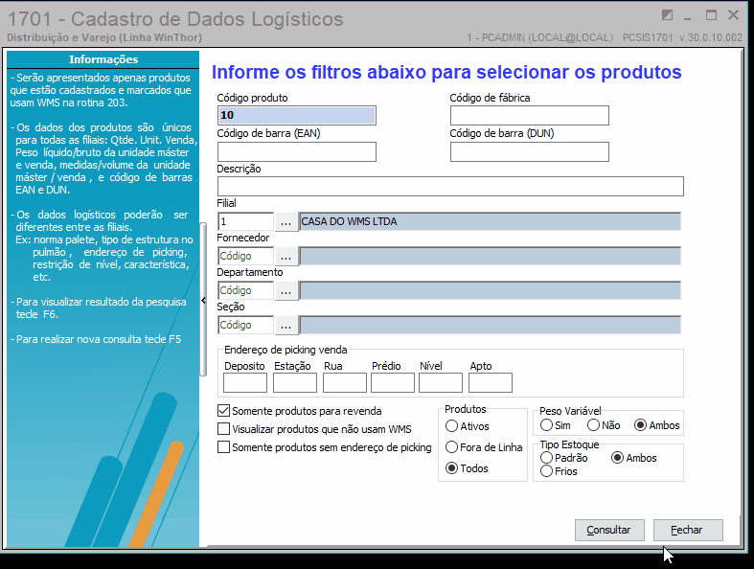
Task: Click the 'Informe os filtros abaixo' heading
Action: click(446, 72)
